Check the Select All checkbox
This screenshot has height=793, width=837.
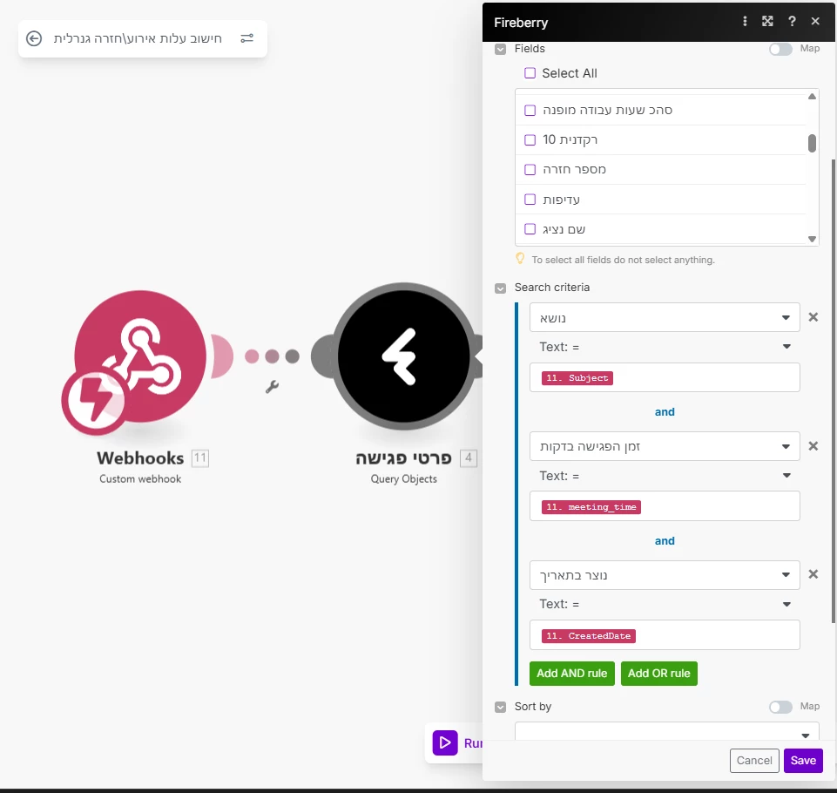coord(530,73)
